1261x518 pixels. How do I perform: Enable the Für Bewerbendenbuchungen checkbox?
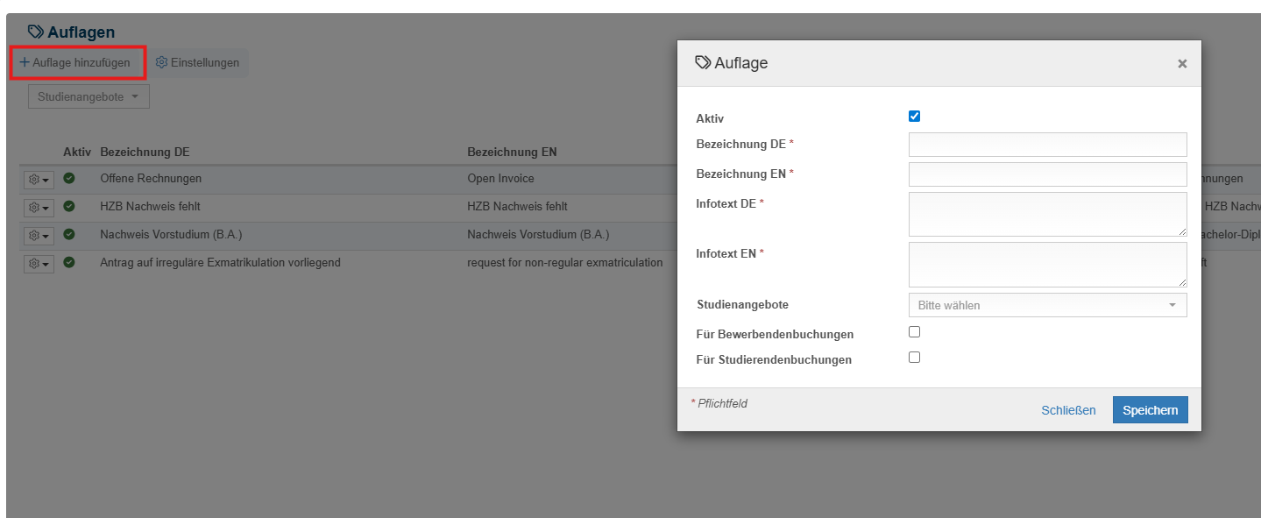914,331
